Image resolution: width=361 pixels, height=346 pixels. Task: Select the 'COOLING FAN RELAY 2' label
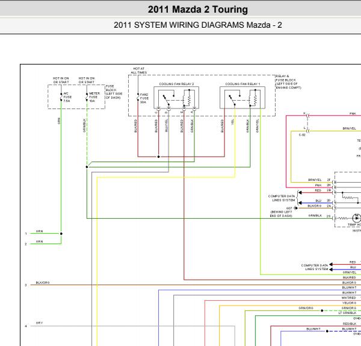(176, 84)
